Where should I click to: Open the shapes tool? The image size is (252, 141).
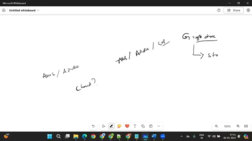(x=143, y=126)
